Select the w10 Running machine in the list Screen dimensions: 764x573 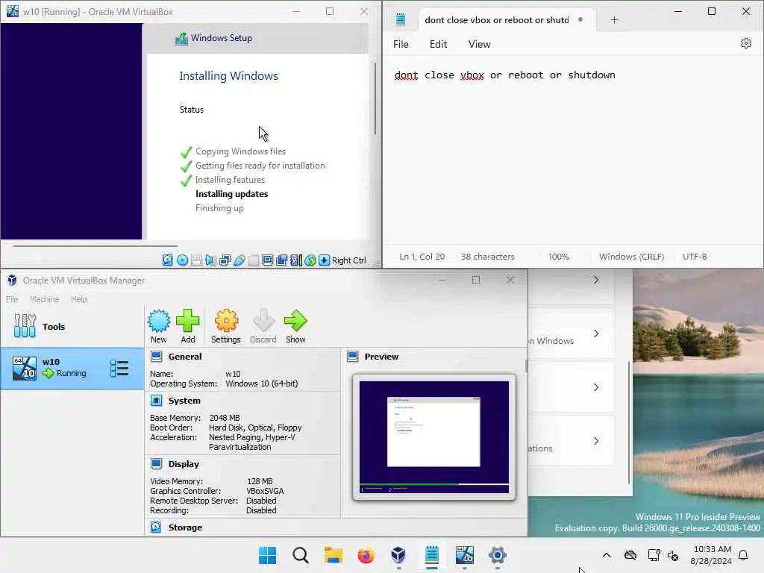[x=72, y=369]
